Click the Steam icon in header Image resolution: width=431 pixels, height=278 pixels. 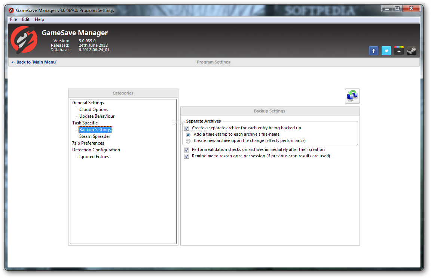pyautogui.click(x=411, y=51)
